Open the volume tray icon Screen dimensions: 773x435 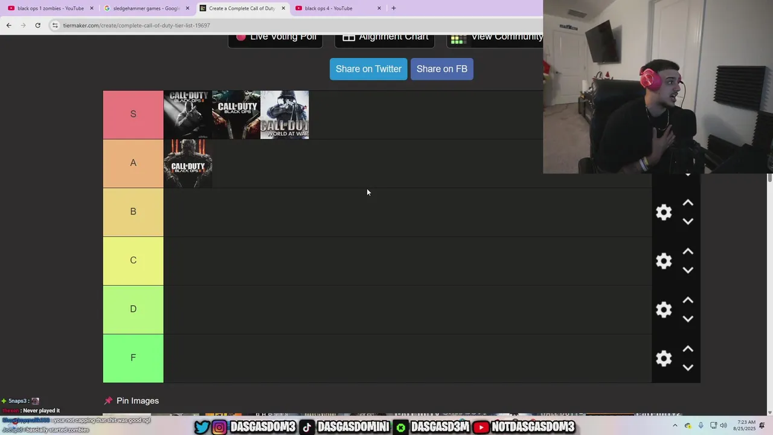[723, 426]
